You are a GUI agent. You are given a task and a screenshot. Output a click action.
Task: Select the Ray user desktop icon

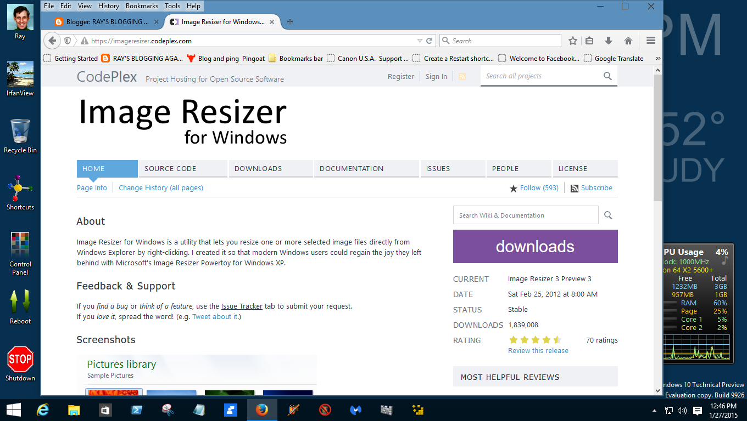[x=20, y=22]
